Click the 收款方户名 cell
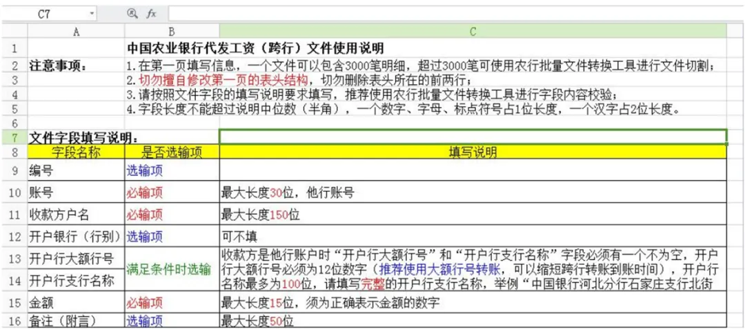The image size is (745, 329). coord(76,214)
